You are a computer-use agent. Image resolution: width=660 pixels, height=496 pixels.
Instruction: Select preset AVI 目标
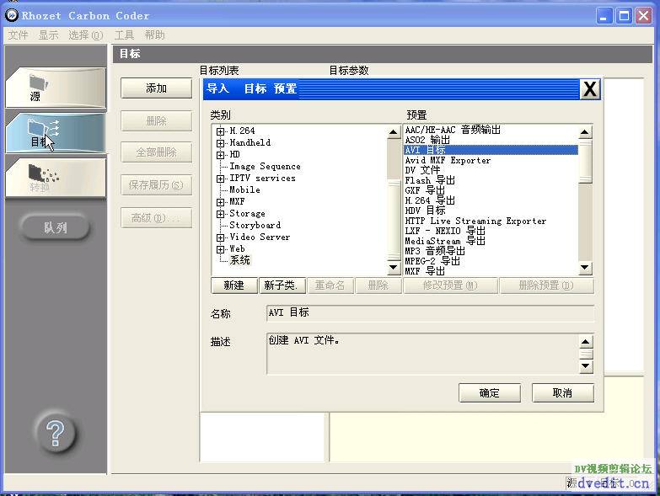[491, 150]
